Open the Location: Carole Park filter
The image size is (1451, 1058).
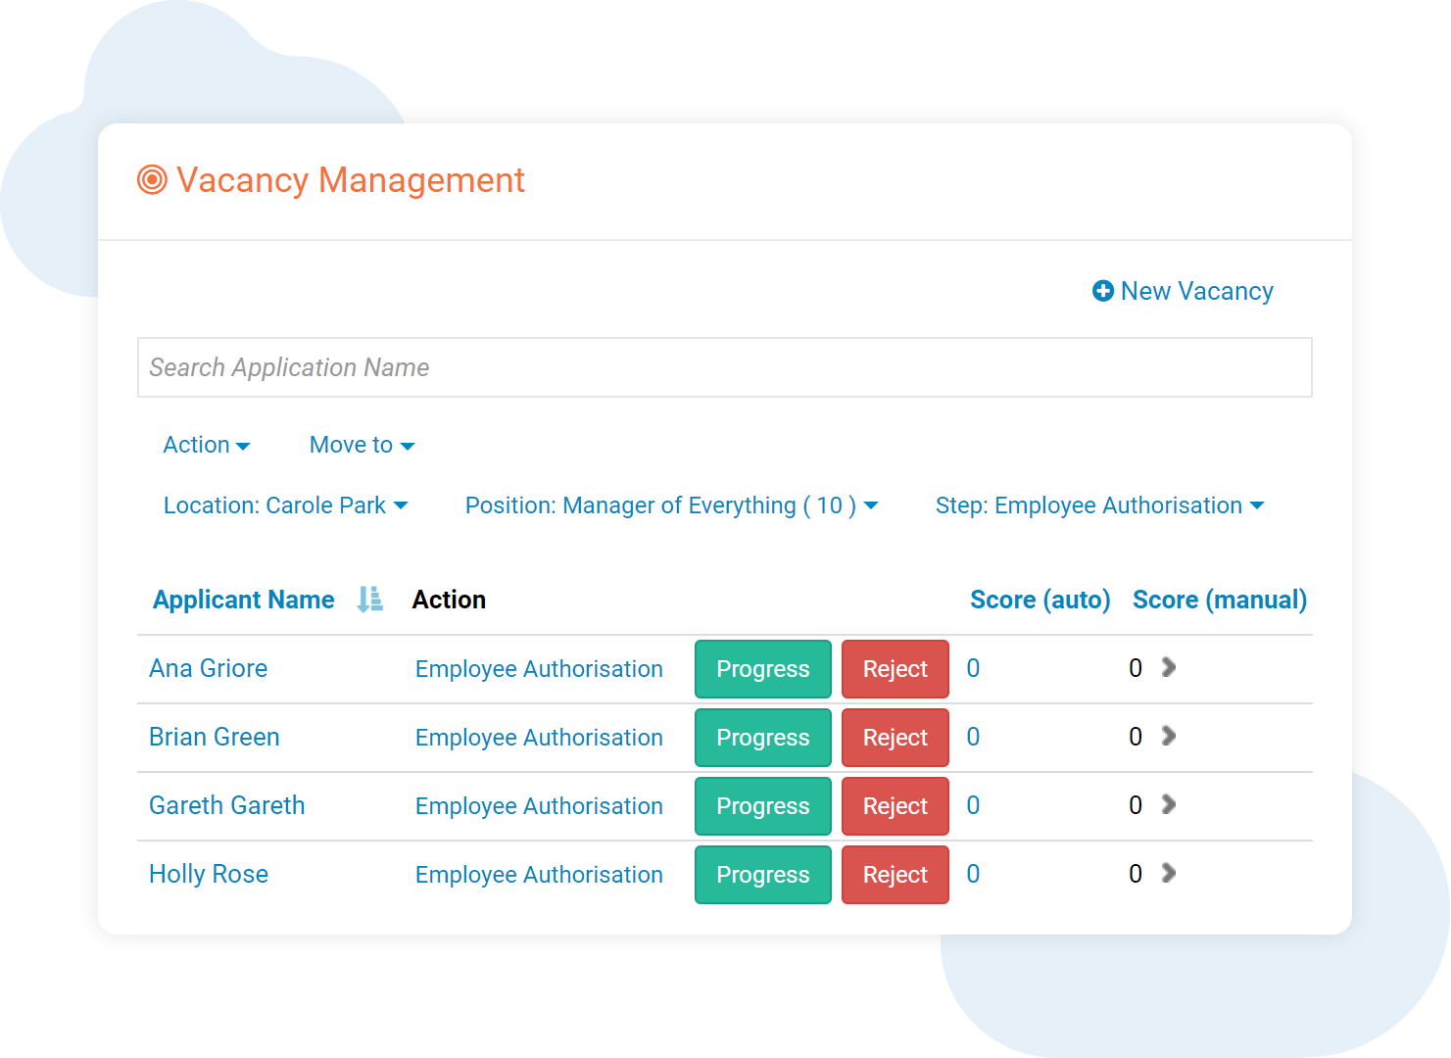tap(286, 505)
